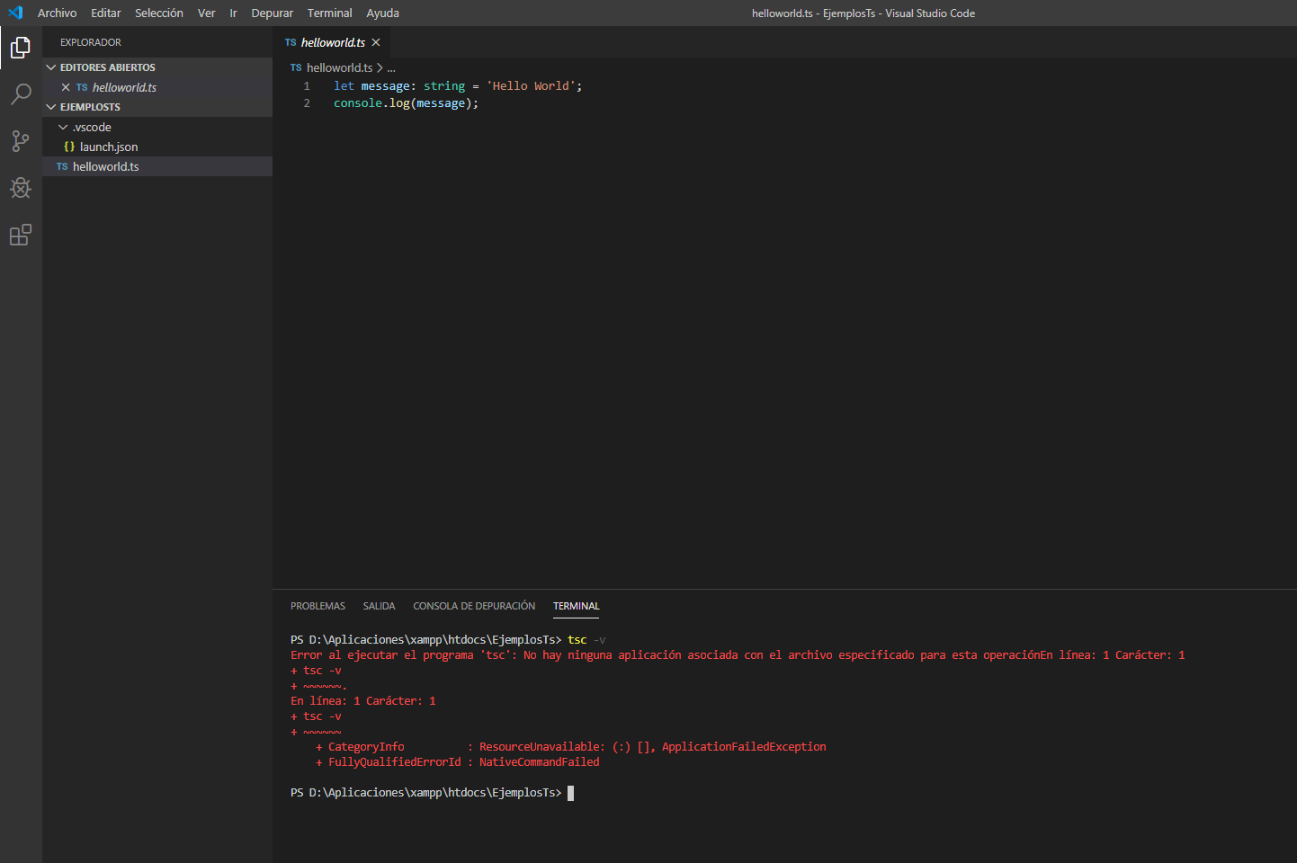Image resolution: width=1297 pixels, height=863 pixels.
Task: Collapse the EJEMPLOSTS folder section
Action: tap(51, 107)
